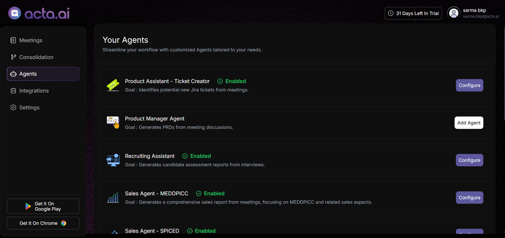The width and height of the screenshot is (505, 238).
Task: Add the Product Manager Agent
Action: pyautogui.click(x=469, y=123)
